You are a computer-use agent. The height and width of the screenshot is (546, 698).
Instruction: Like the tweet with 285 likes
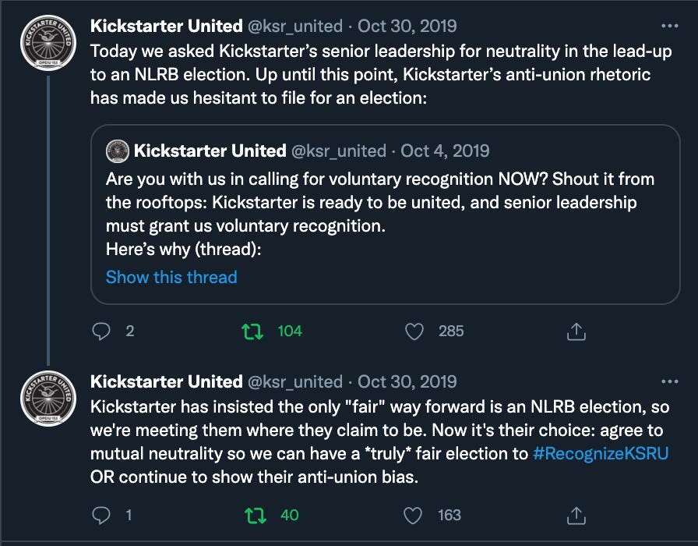coord(414,331)
